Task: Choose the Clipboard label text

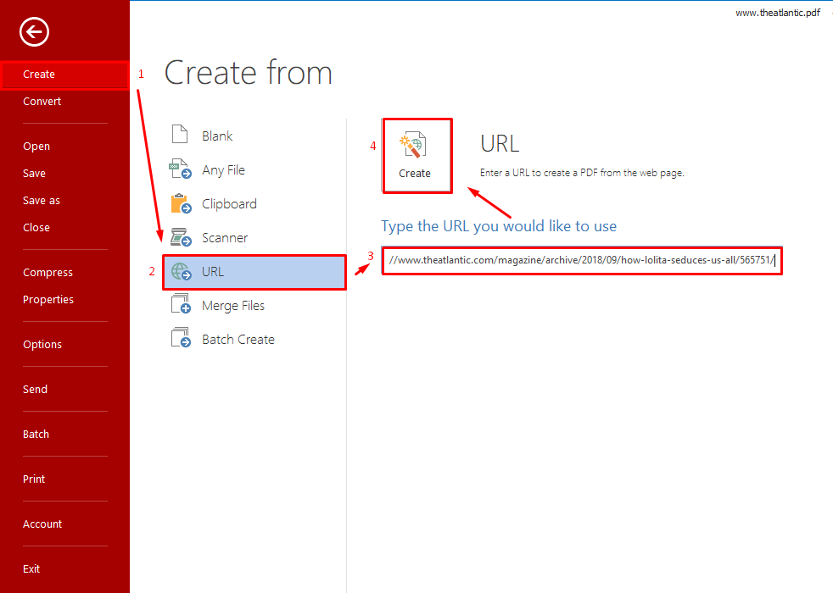Action: (x=230, y=204)
